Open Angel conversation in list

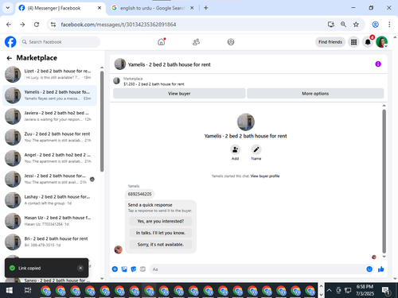pos(49,158)
